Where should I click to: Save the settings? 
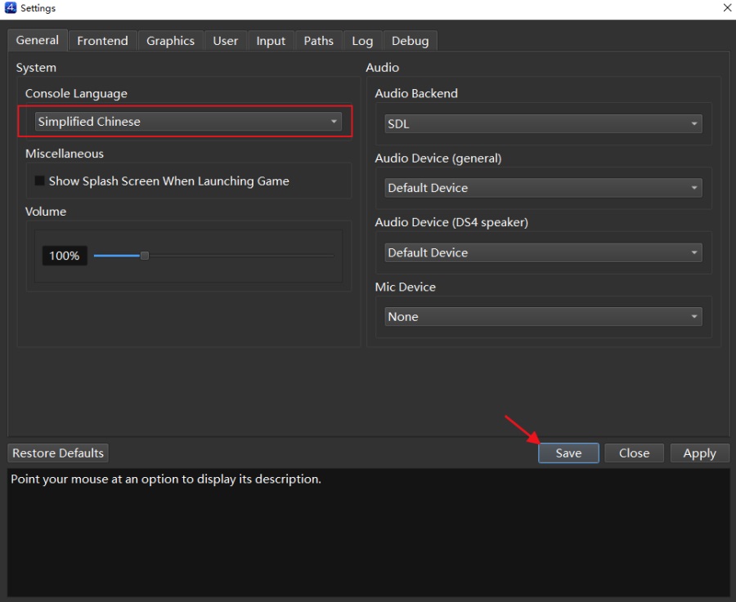[568, 453]
